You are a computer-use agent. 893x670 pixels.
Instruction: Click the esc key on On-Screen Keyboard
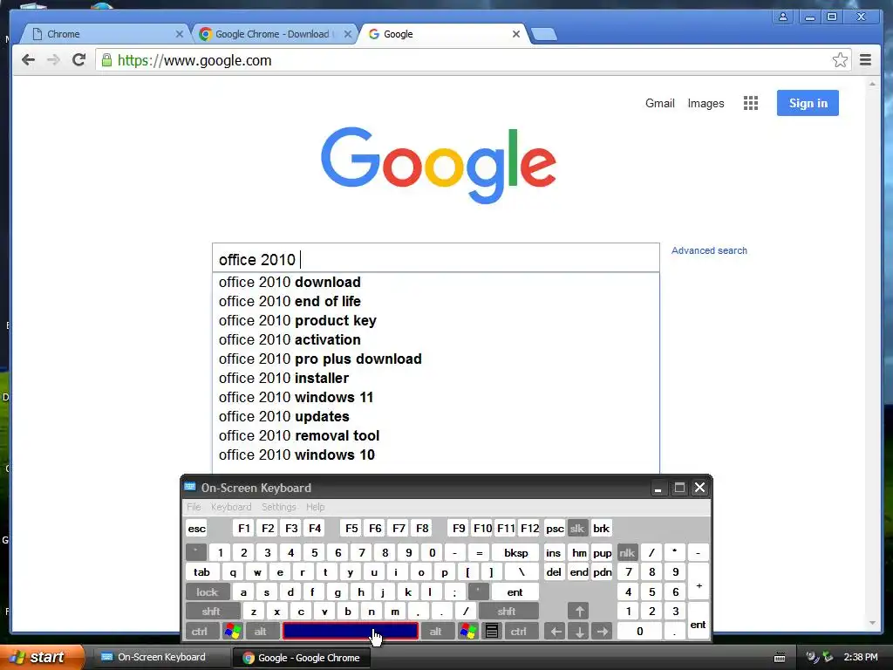pyautogui.click(x=196, y=528)
